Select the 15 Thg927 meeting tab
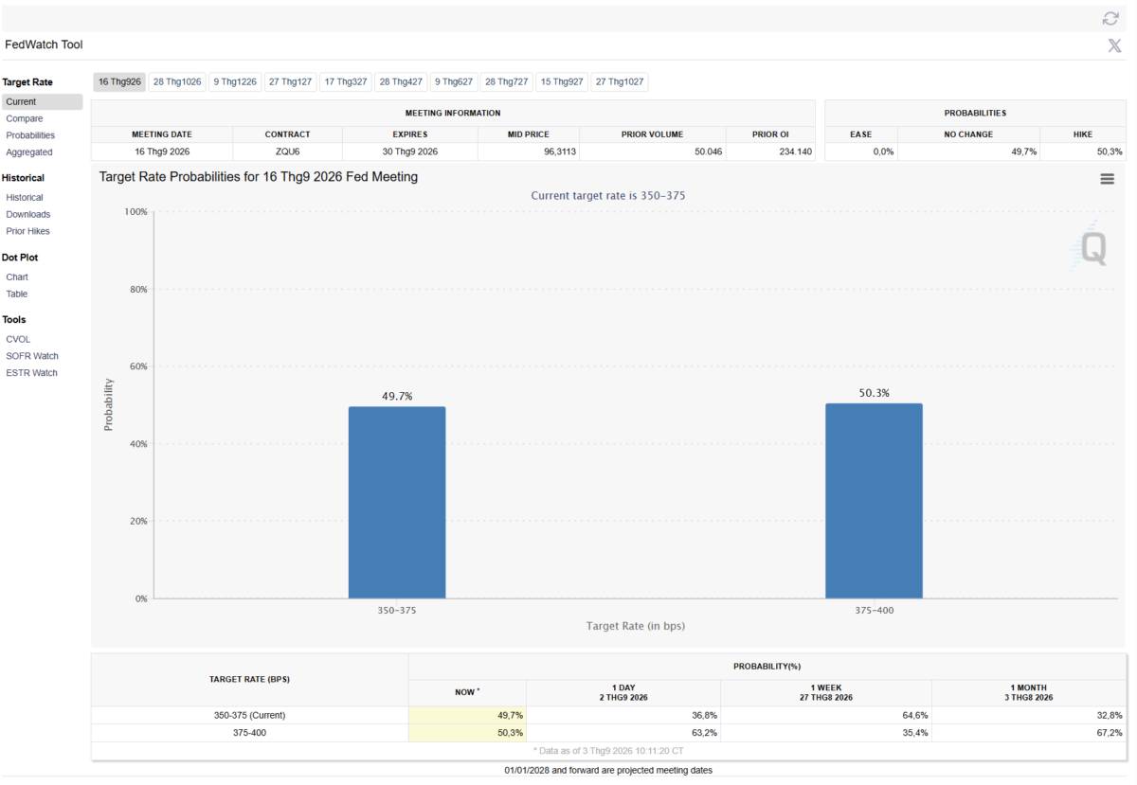This screenshot has height=785, width=1137. click(x=562, y=82)
